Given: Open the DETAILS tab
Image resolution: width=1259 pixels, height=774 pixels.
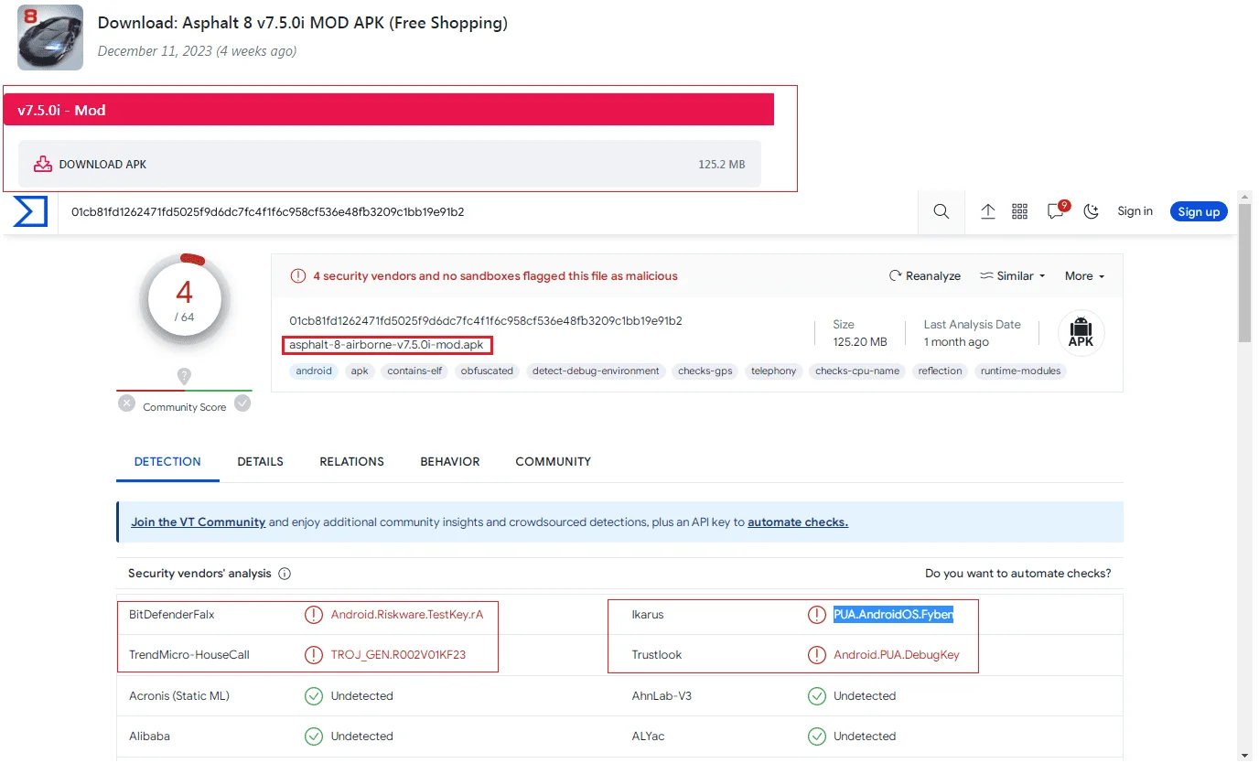Looking at the screenshot, I should click(x=261, y=462).
